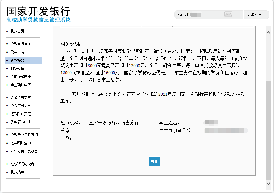This screenshot has height=193, width=274.
Task: Click the 签章 label
Action: (66, 131)
